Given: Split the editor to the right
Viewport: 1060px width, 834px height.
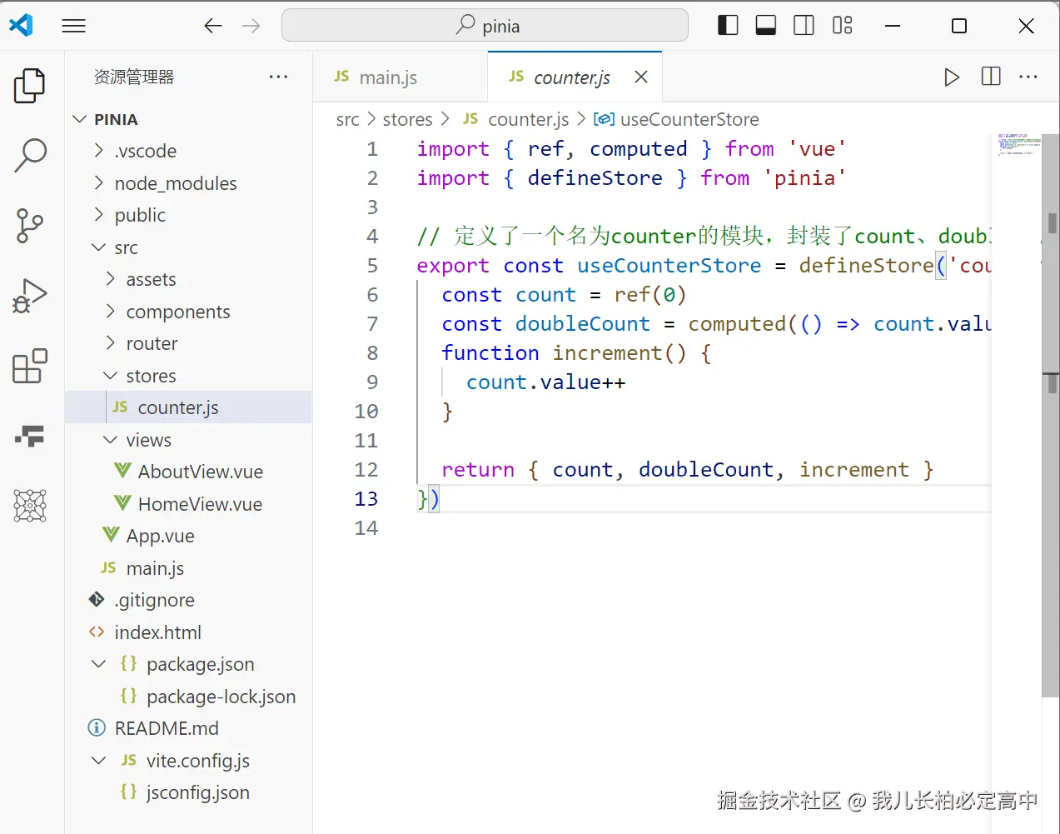Looking at the screenshot, I should coord(991,77).
